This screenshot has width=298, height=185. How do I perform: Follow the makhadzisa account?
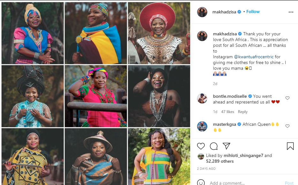pyautogui.click(x=253, y=12)
